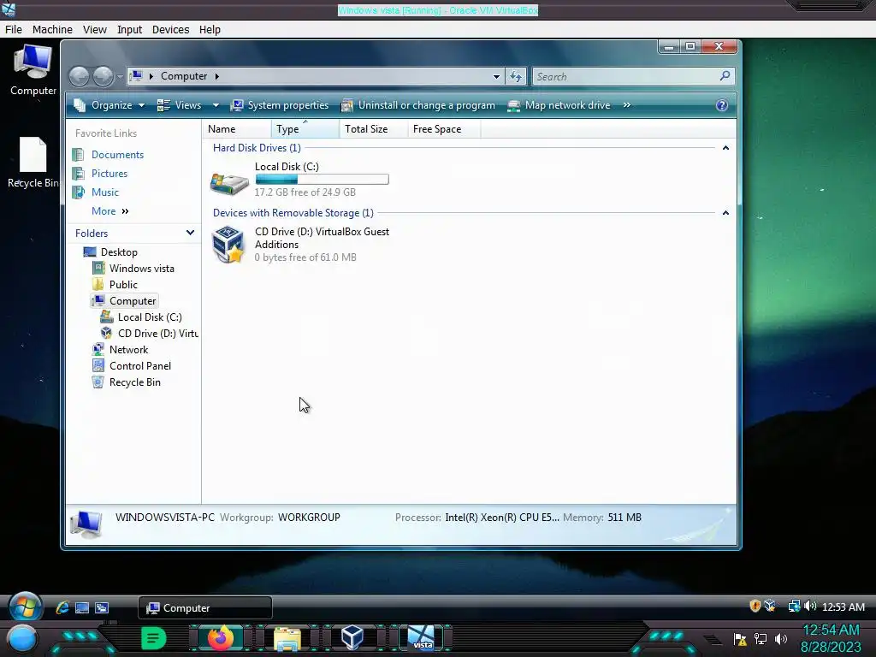Sort by the Name column header
876x657 pixels.
237,129
